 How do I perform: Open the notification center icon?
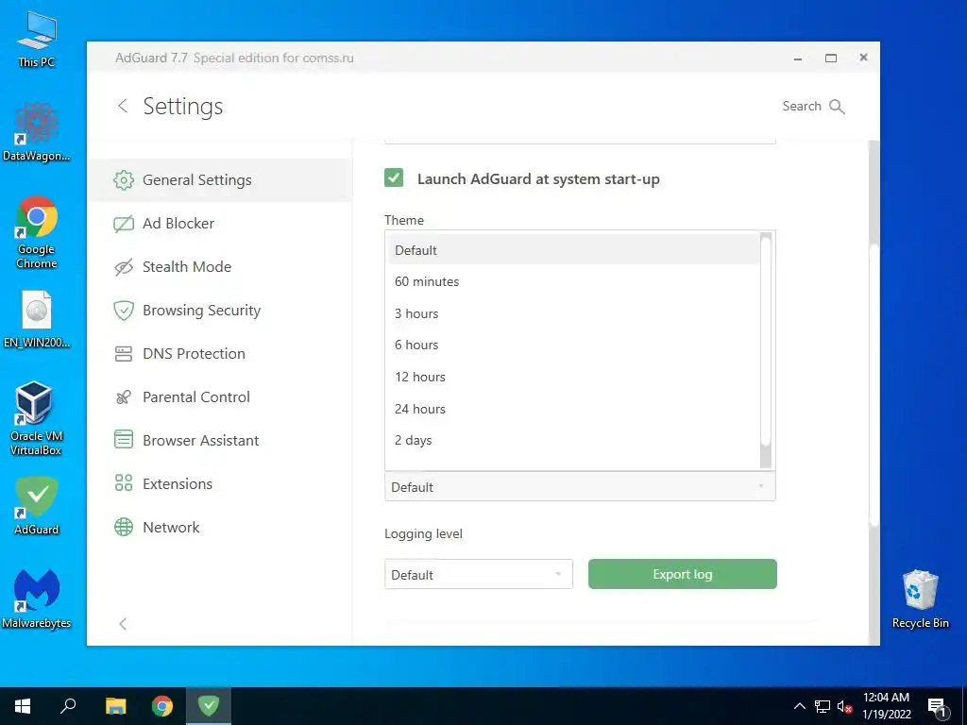coord(937,708)
